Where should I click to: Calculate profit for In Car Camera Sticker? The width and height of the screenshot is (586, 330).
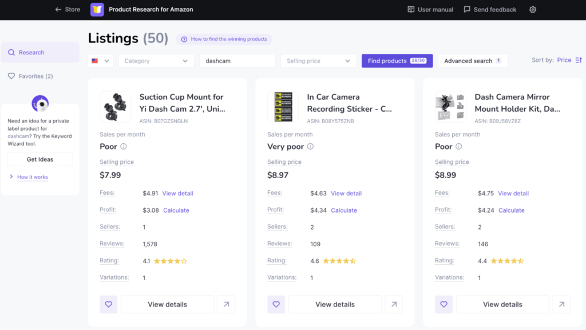tap(344, 210)
